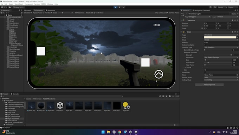This screenshot has height=135, width=239.
Task: Open Google Chrome from the taskbar
Action: [119, 132]
